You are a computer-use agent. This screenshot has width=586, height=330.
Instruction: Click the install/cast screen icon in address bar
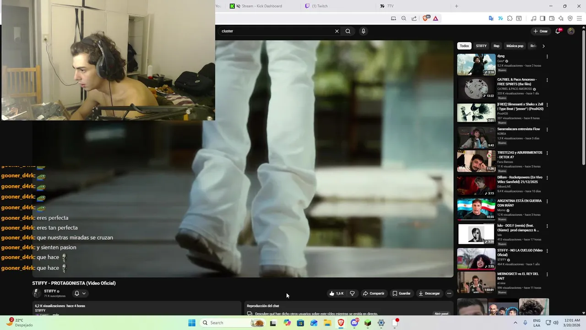point(393,18)
